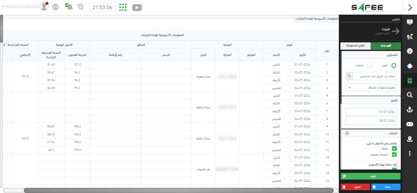Select the مفرد radio button
Viewport: 417px width, 193px height.
(x=394, y=65)
